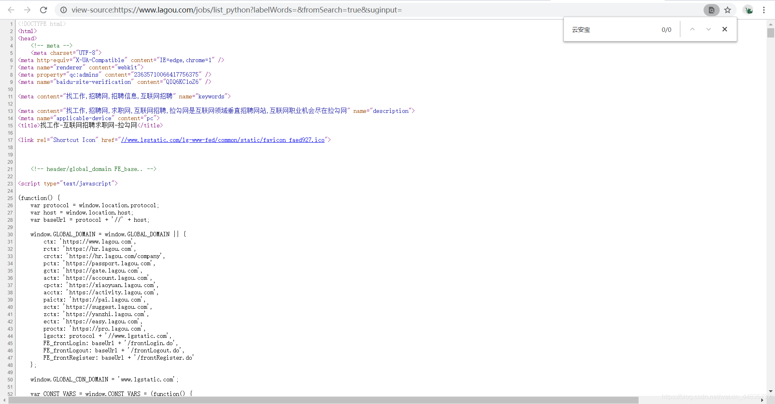
Task: Click the header/global_domain FE_base comment
Action: click(x=94, y=169)
